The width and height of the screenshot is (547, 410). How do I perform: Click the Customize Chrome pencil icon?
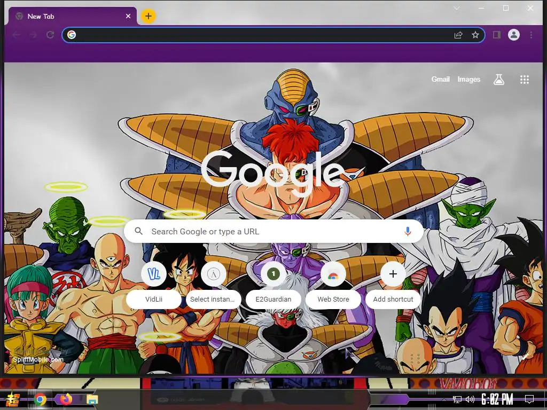[x=525, y=357]
